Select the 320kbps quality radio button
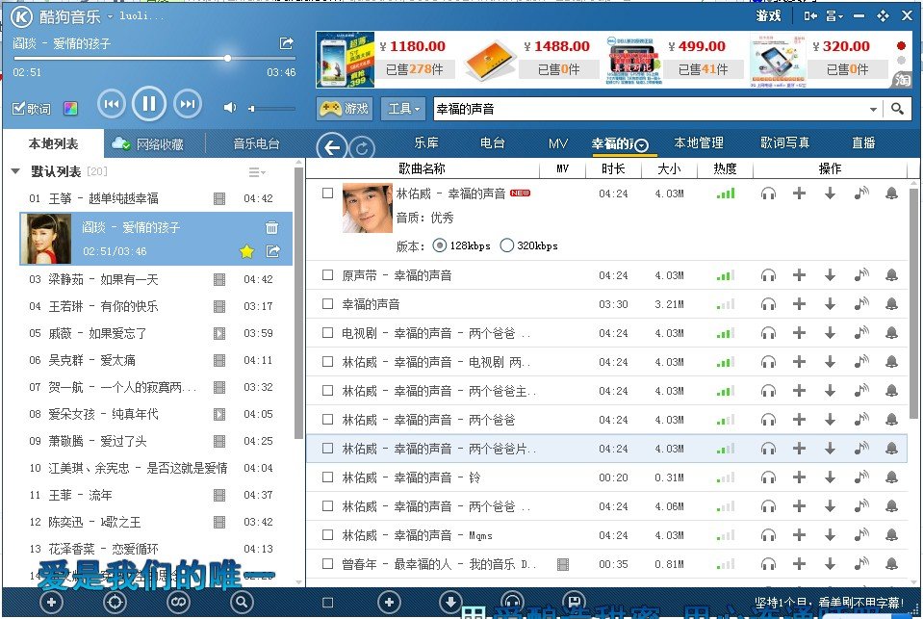The image size is (923, 619). tap(506, 245)
